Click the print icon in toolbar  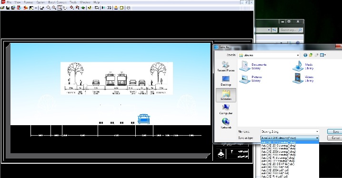click(42, 8)
